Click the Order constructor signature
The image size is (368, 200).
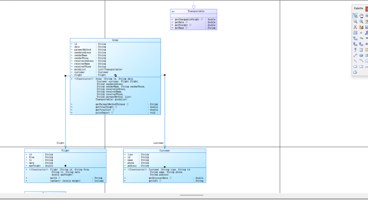click(x=120, y=89)
